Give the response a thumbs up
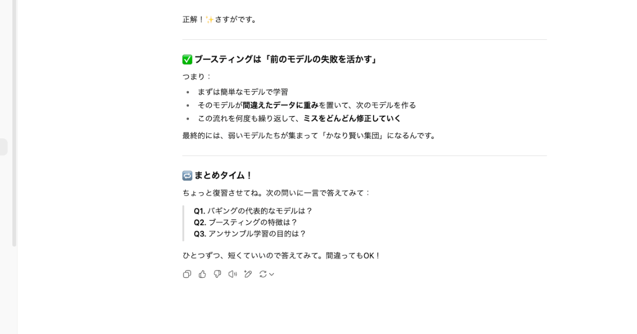This screenshot has width=637, height=334. pyautogui.click(x=202, y=274)
